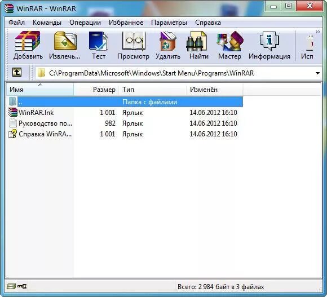The width and height of the screenshot is (327, 297).
Task: Show archive Информация (Info)
Action: (x=269, y=46)
